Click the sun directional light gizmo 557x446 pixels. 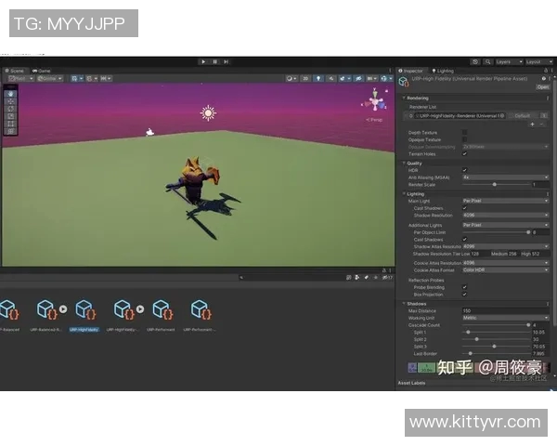[208, 112]
